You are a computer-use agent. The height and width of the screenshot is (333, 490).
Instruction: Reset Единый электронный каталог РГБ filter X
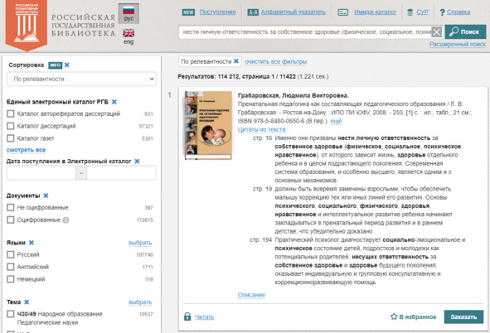coord(114,102)
